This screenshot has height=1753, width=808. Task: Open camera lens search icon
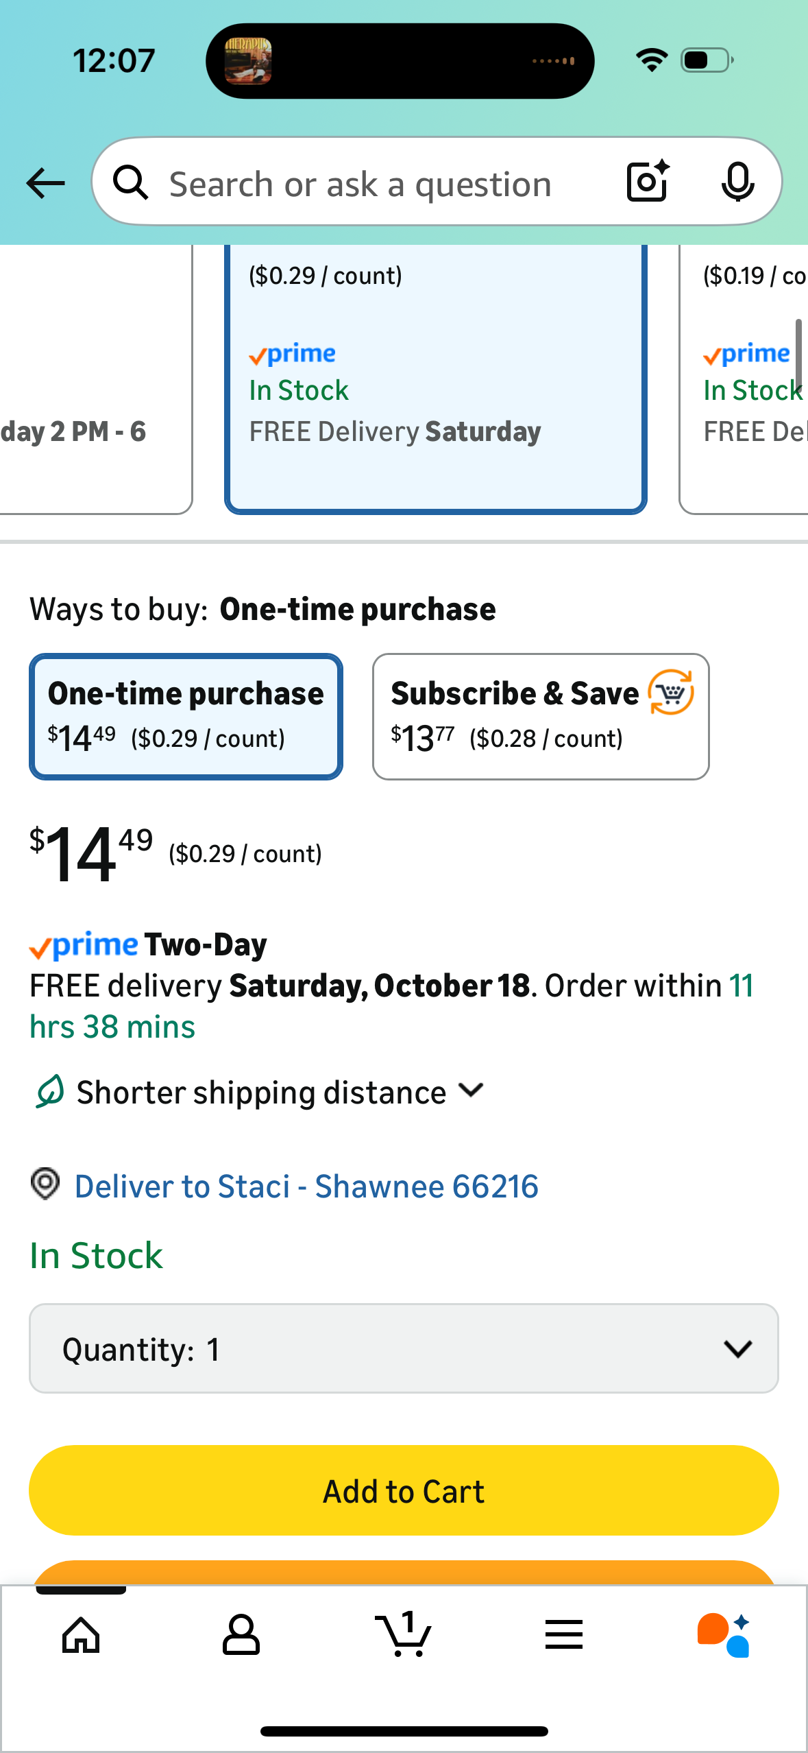(x=648, y=182)
